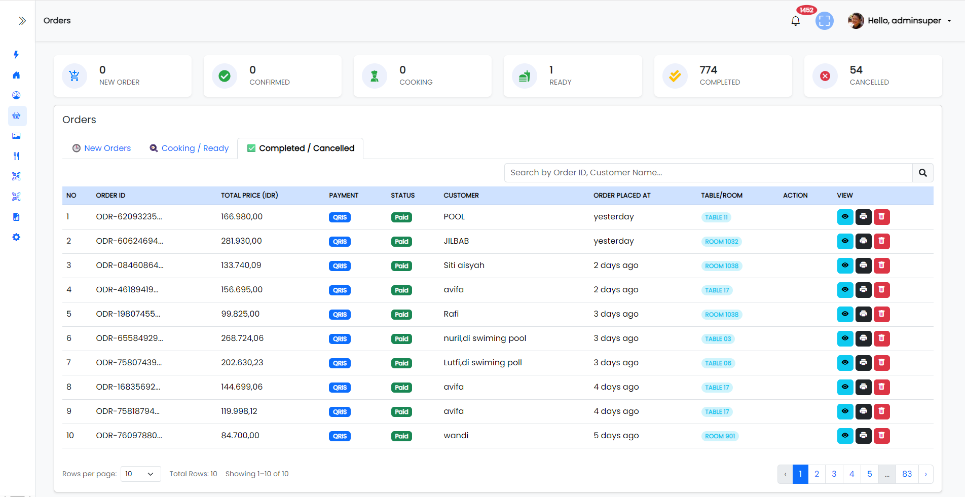This screenshot has width=965, height=497.
Task: View details of order ODR-62093235
Action: pyautogui.click(x=845, y=217)
